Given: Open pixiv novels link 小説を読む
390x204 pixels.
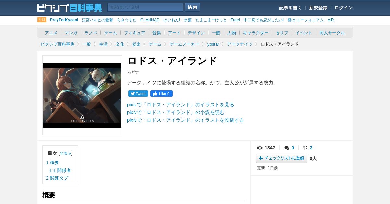Looking at the screenshot, I should point(176,112).
